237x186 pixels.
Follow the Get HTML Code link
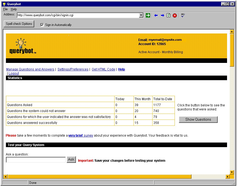[x=103, y=69]
